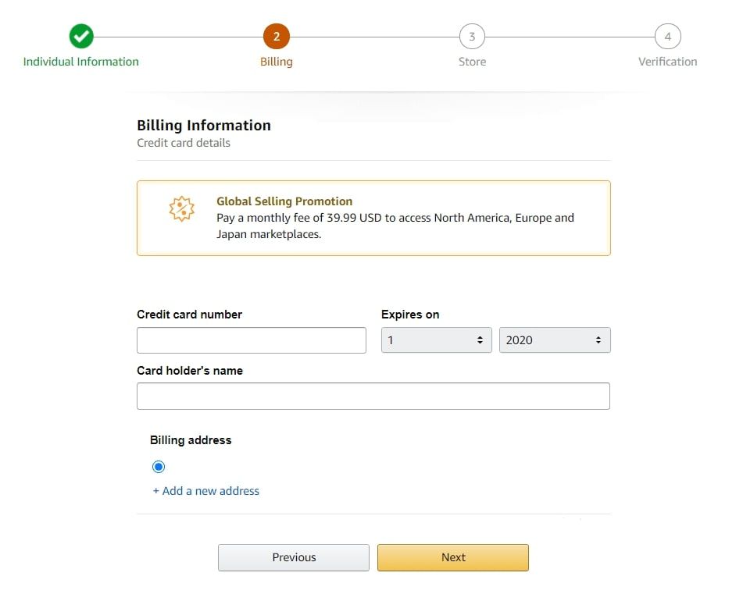Click the green checkmark on Individual Information step
The image size is (743, 594).
[80, 36]
